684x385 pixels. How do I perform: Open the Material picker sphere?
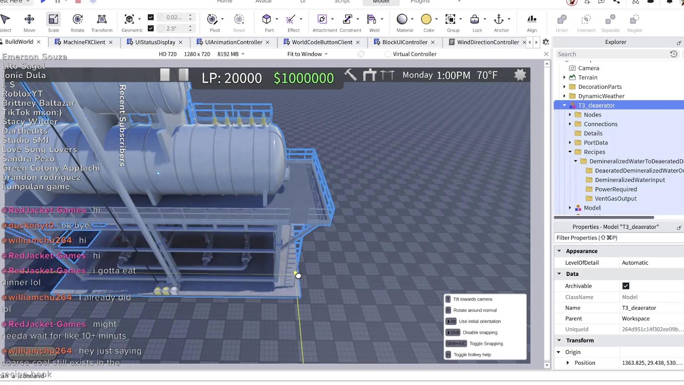402,20
